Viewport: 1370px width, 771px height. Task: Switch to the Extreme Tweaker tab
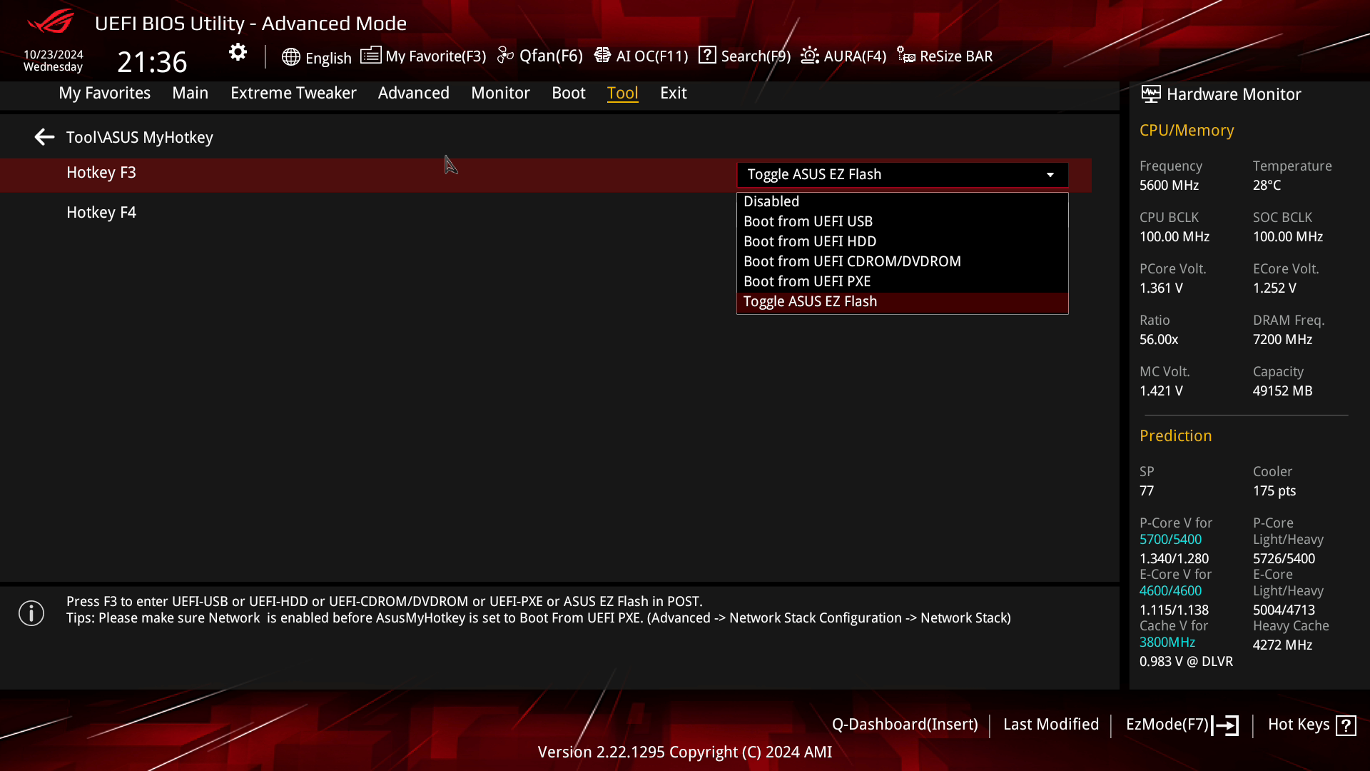coord(293,93)
